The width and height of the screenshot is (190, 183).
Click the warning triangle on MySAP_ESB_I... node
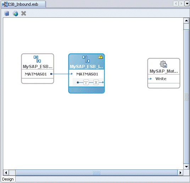tap(100, 57)
